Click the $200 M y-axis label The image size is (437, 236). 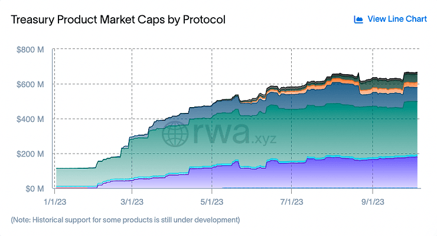pos(30,154)
